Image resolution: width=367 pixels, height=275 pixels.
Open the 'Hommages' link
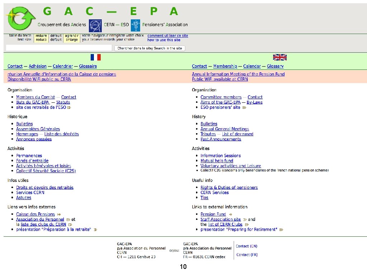[x=27, y=134]
